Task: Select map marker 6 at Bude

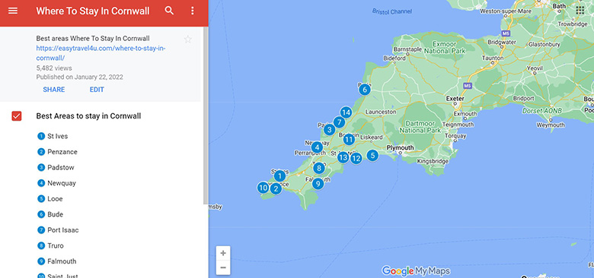Action: pyautogui.click(x=365, y=90)
